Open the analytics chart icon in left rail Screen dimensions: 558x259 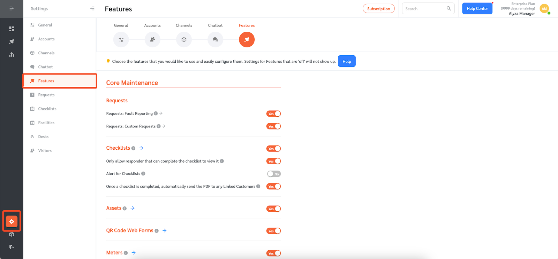(x=12, y=54)
